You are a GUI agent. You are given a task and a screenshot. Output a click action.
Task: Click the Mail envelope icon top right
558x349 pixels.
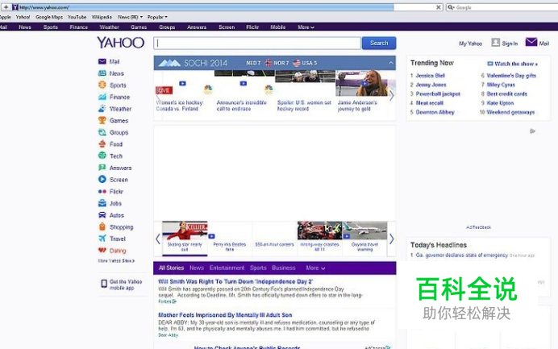click(x=531, y=42)
